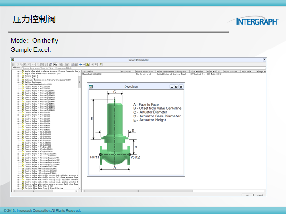Maximize the Preview window

click(176, 87)
